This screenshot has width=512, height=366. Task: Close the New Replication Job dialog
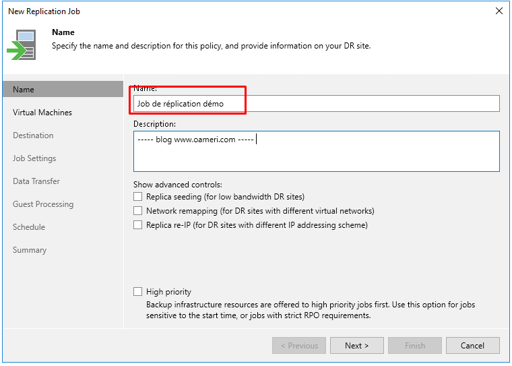pyautogui.click(x=499, y=11)
